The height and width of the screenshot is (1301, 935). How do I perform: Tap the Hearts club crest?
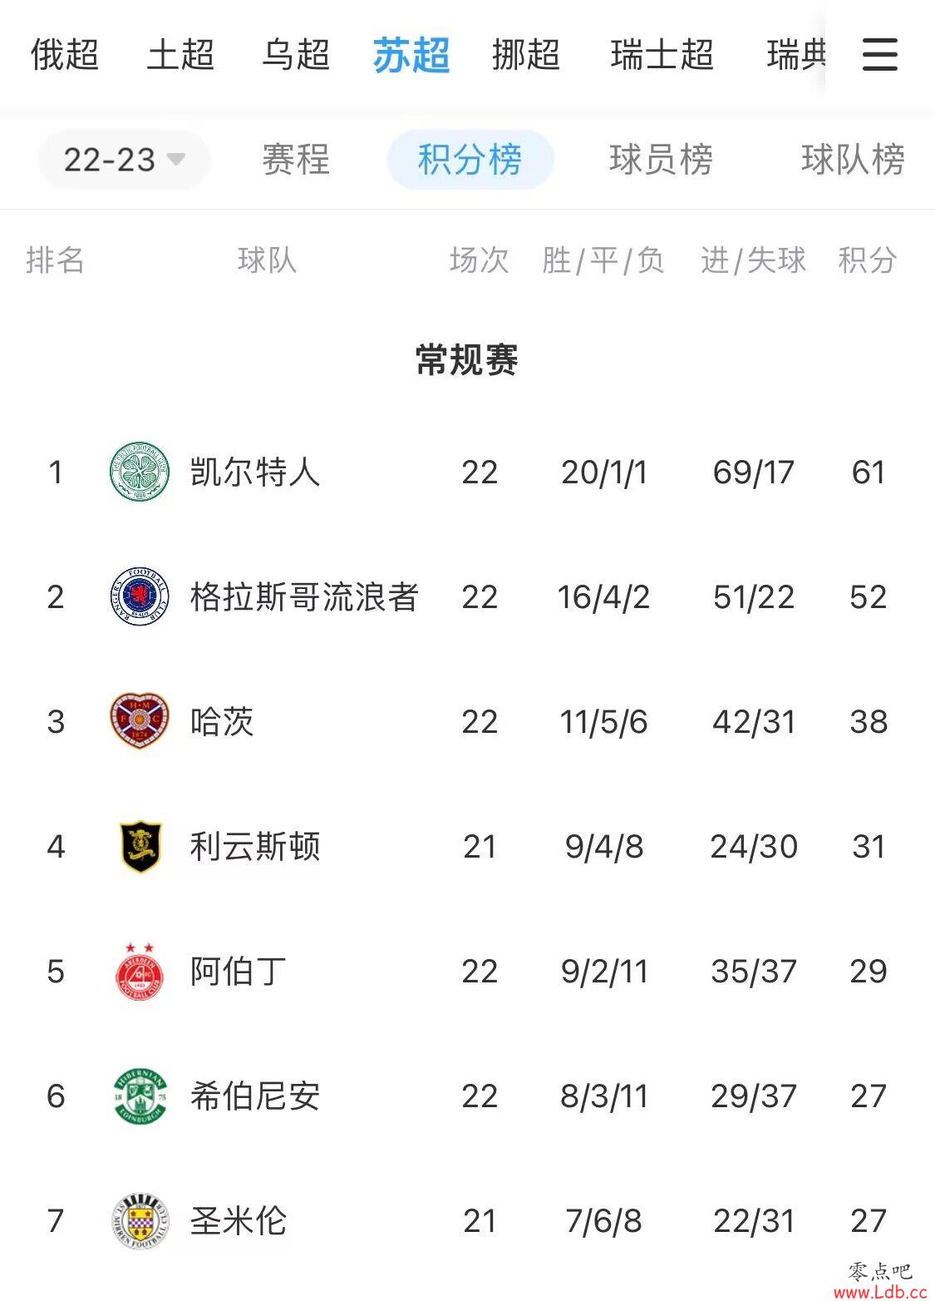pyautogui.click(x=140, y=720)
